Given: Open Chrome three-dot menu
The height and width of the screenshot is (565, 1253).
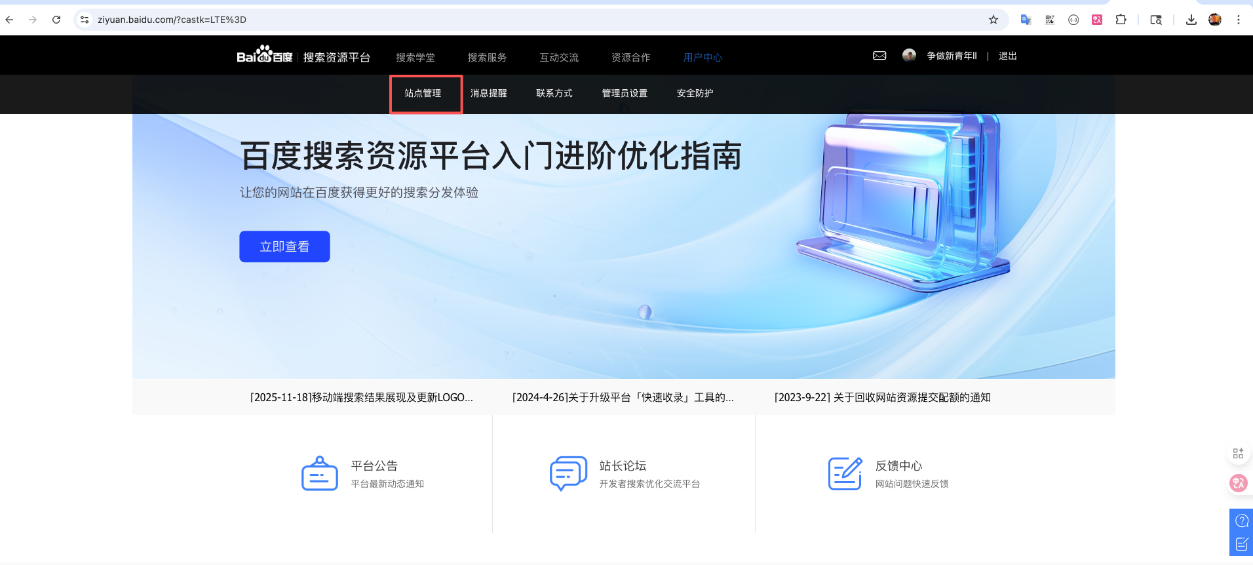Looking at the screenshot, I should click(1239, 20).
